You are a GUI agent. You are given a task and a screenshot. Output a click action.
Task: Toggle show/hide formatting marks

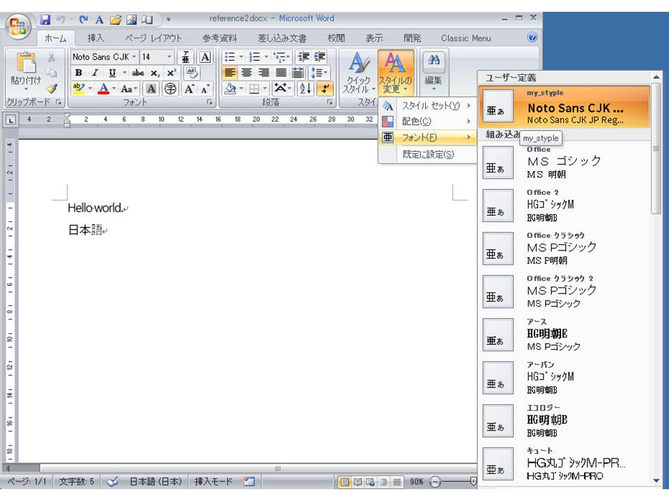coord(325,88)
